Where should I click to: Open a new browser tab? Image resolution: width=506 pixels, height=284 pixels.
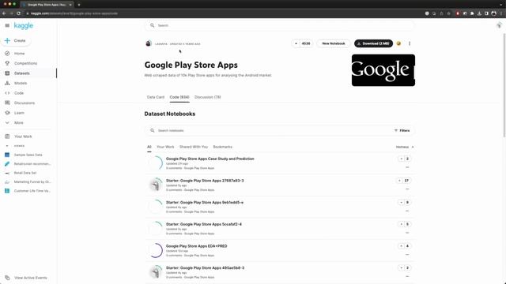coord(79,5)
